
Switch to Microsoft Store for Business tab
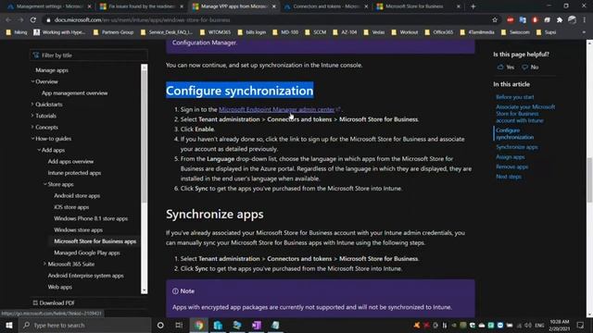[414, 6]
